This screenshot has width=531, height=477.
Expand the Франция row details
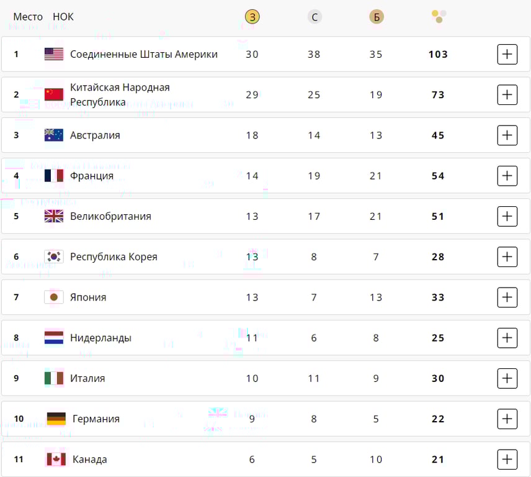pos(507,176)
